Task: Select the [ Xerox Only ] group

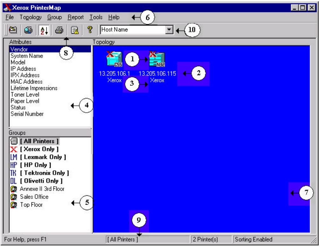Action: [x=39, y=149]
